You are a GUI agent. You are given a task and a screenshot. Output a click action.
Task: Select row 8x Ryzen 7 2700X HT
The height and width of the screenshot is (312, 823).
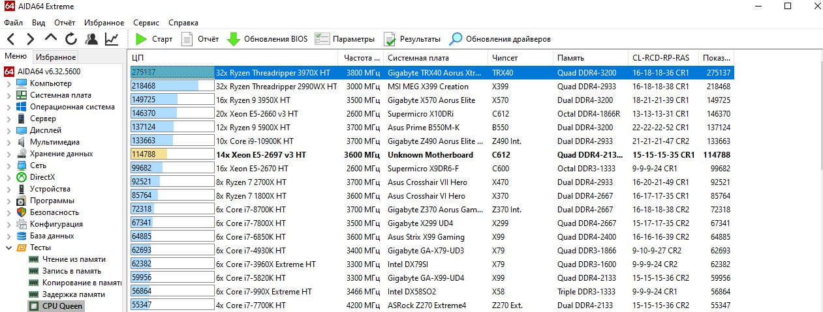pos(431,182)
